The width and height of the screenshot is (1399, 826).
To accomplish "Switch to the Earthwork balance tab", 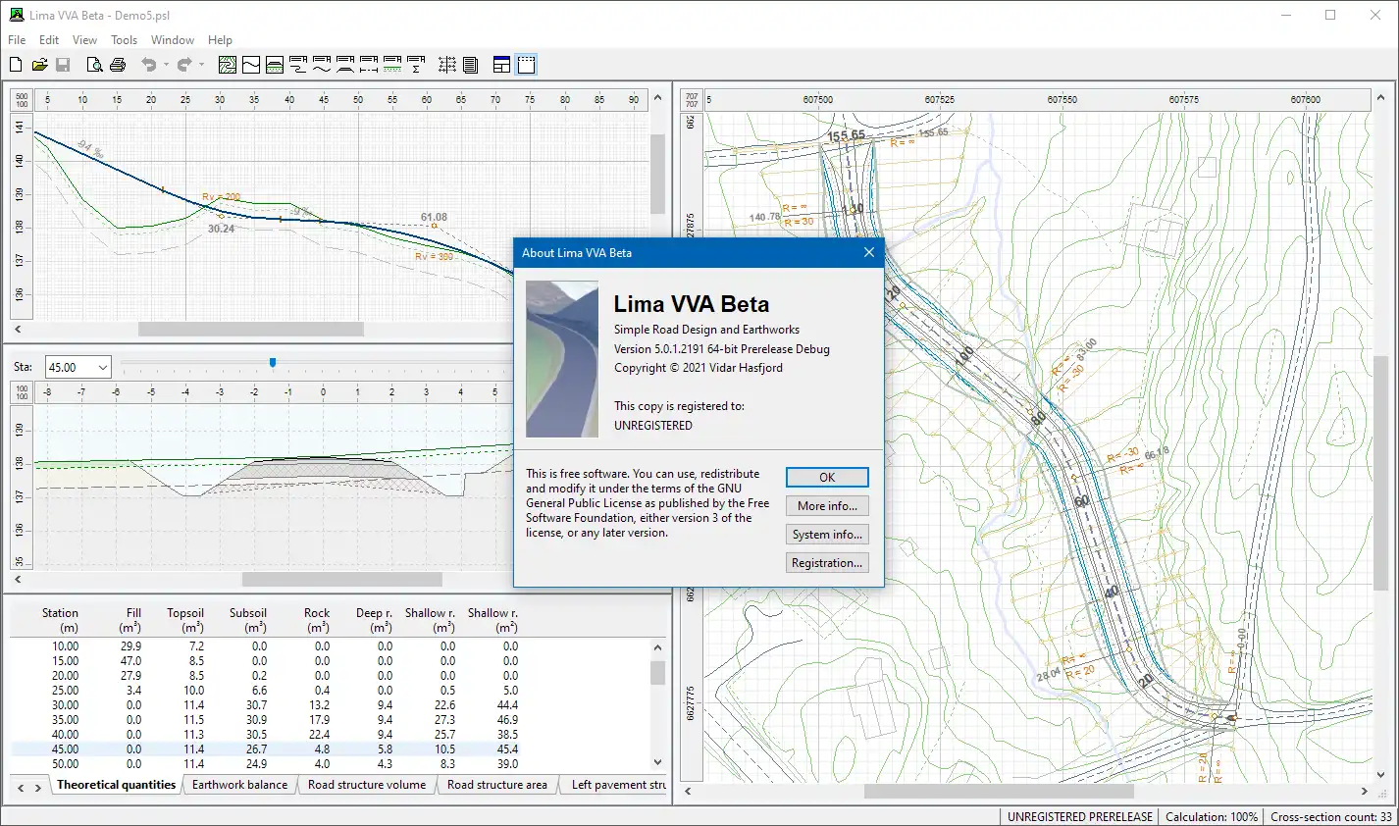I will (238, 785).
